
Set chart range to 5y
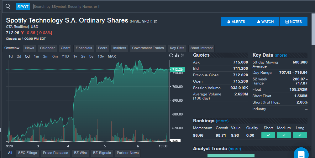[x=92, y=57]
